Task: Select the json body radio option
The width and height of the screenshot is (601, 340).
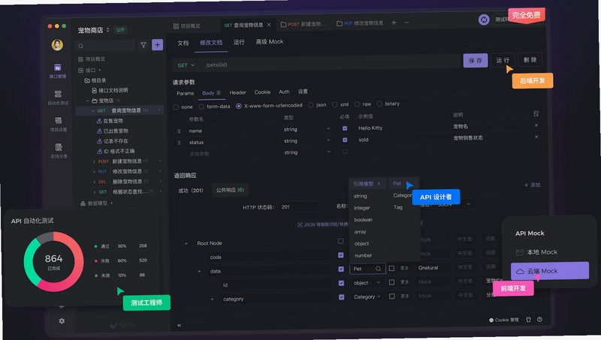Action: tap(311, 105)
